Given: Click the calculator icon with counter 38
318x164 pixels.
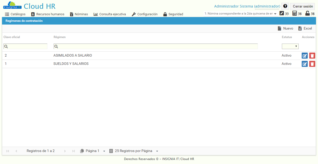Looking at the screenshot, I should point(294,14).
